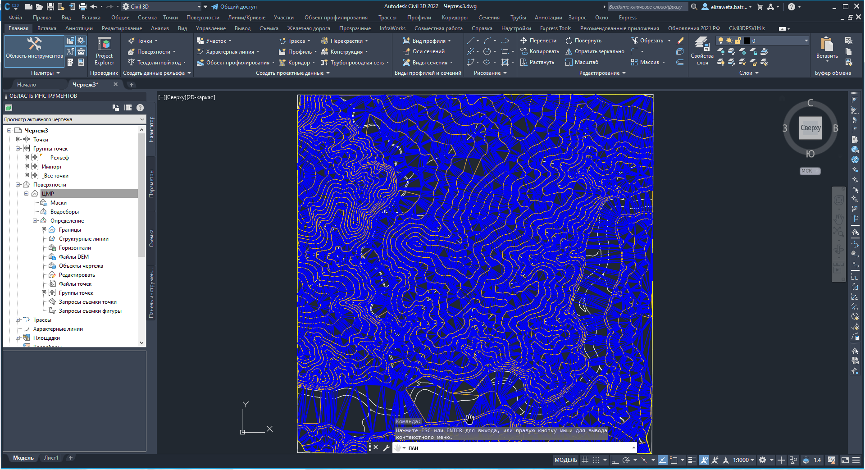Expand the Трассы tree node
The height and width of the screenshot is (470, 865).
18,320
